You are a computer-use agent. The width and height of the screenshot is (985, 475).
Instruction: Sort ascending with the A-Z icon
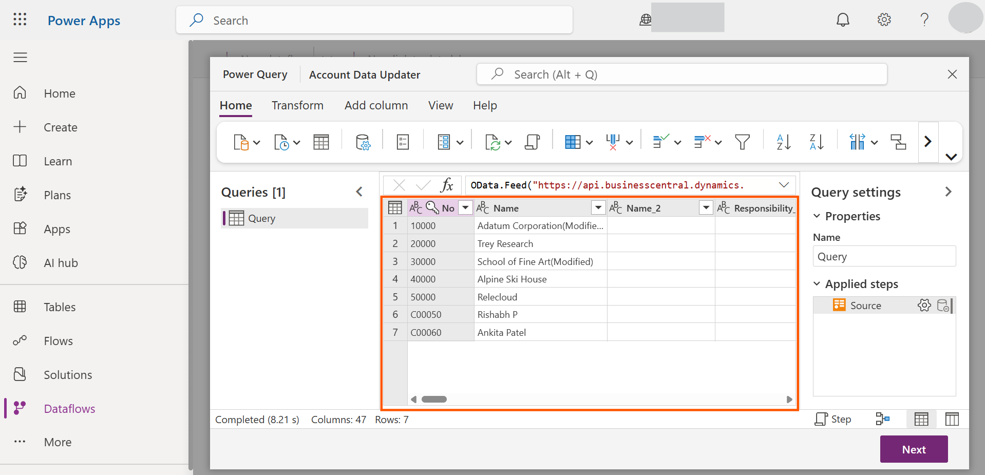pyautogui.click(x=783, y=142)
